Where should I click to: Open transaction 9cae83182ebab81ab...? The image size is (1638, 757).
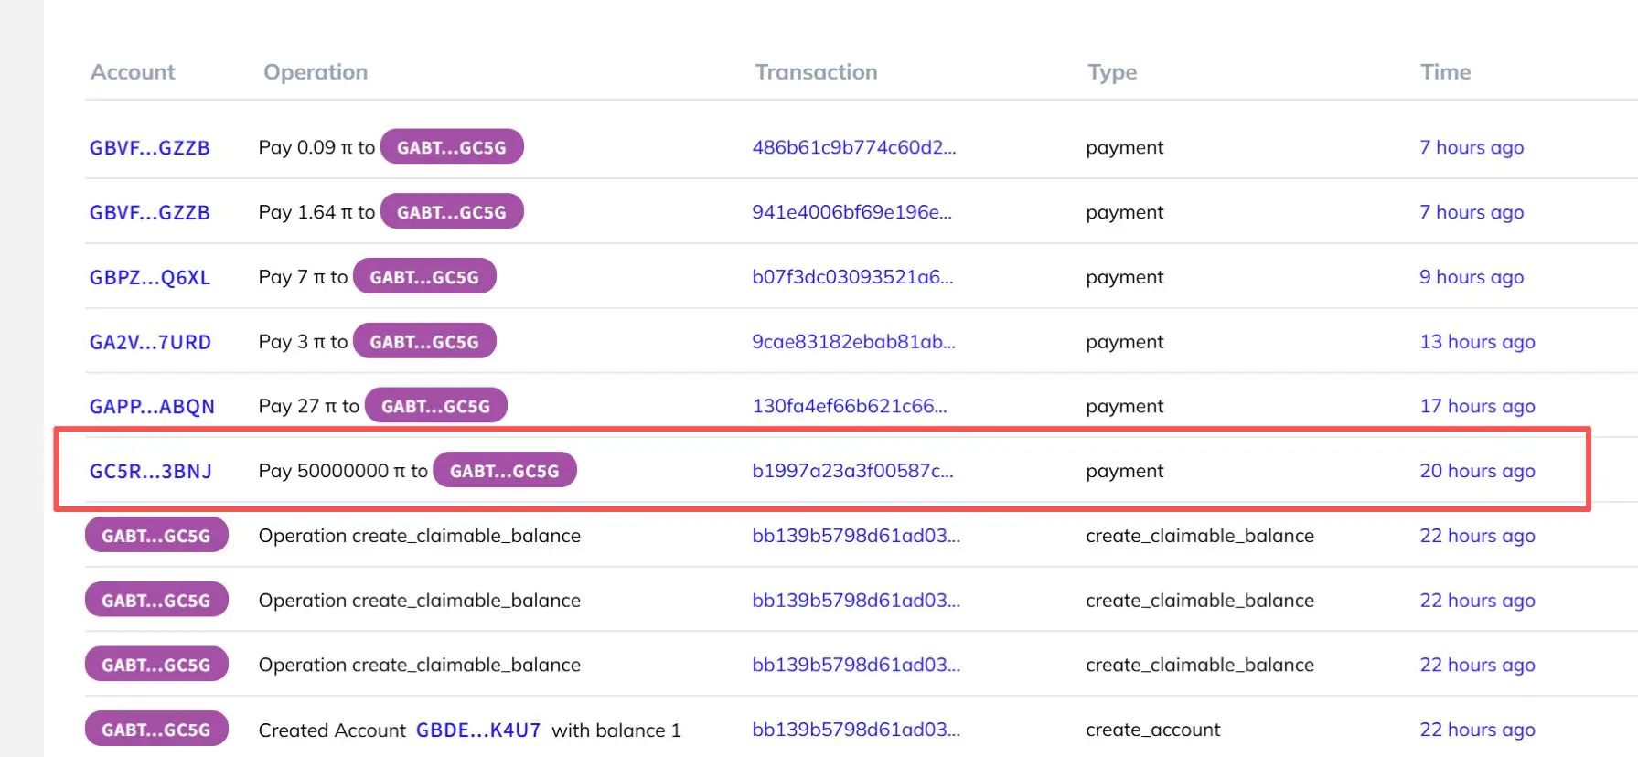pos(853,342)
